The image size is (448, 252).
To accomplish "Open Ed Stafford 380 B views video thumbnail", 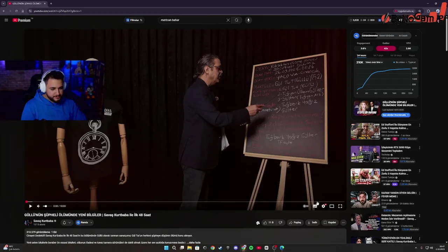I will [365, 131].
